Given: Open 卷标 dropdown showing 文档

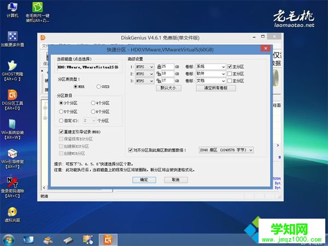Looking at the screenshot, I should (x=211, y=81).
